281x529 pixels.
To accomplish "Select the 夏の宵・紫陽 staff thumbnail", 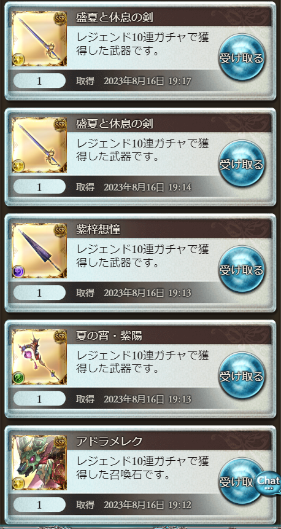I will 39,356.
